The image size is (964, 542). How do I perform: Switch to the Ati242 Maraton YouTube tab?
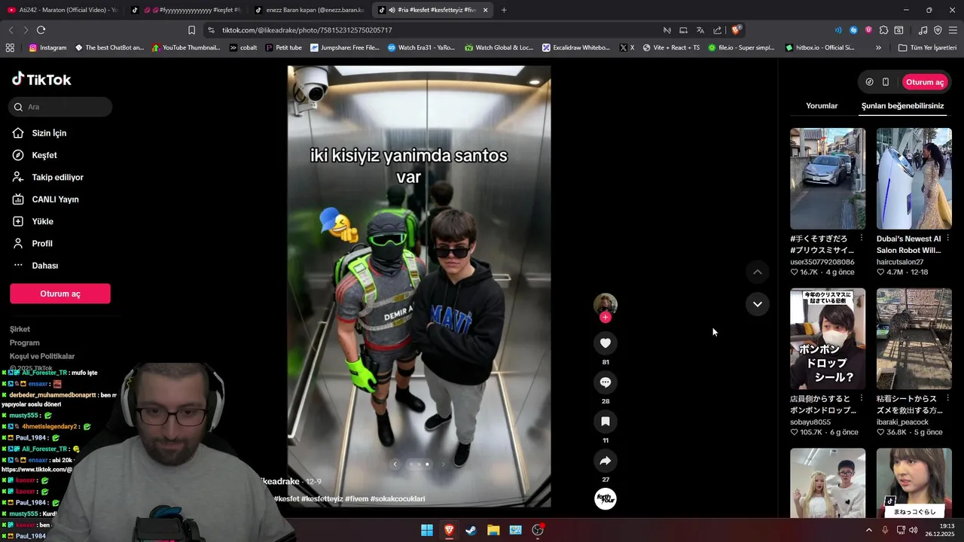coord(62,10)
